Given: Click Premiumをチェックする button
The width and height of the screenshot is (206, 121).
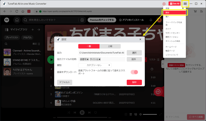Looking at the screenshot, I should [x=102, y=20].
